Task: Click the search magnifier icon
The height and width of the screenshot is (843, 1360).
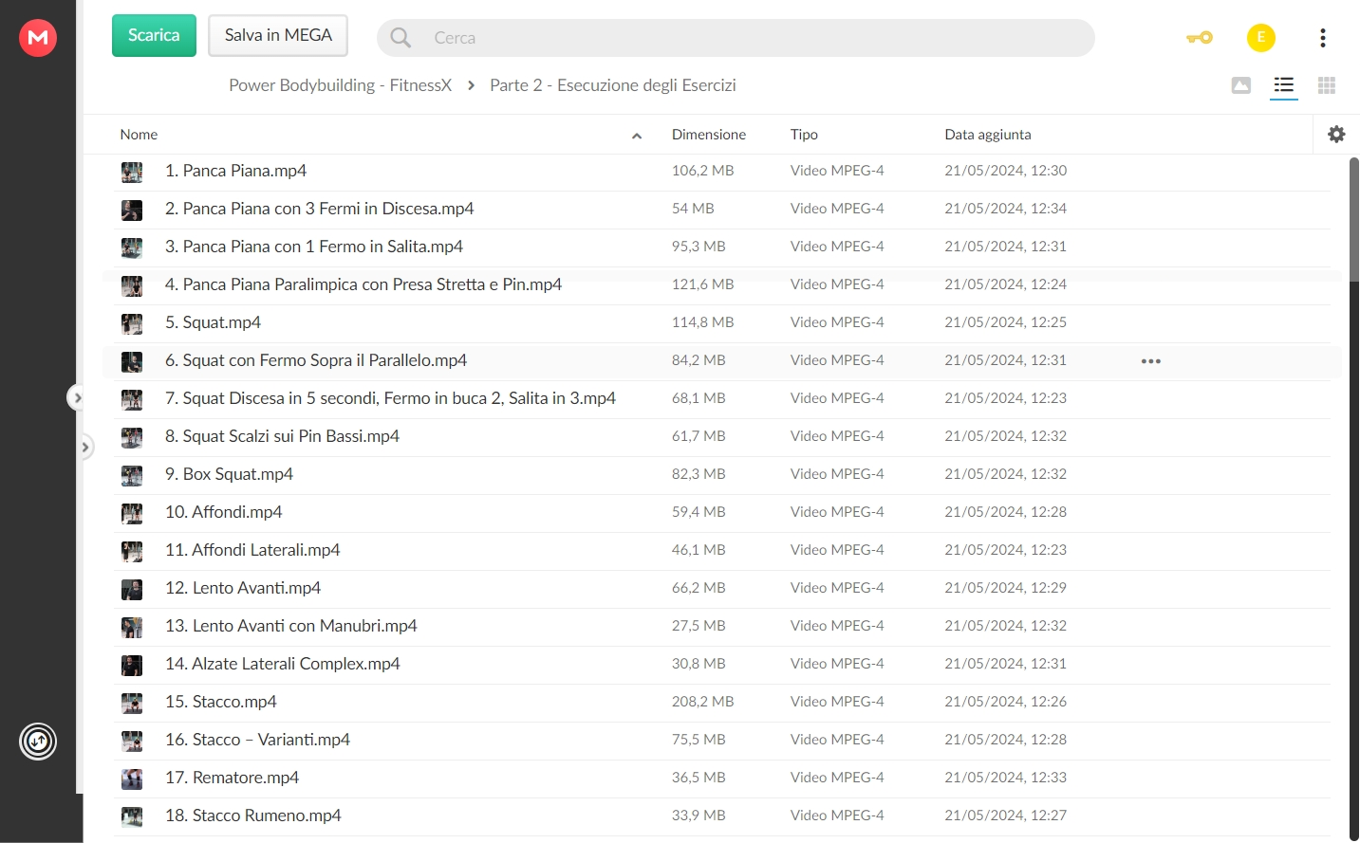Action: coord(401,38)
